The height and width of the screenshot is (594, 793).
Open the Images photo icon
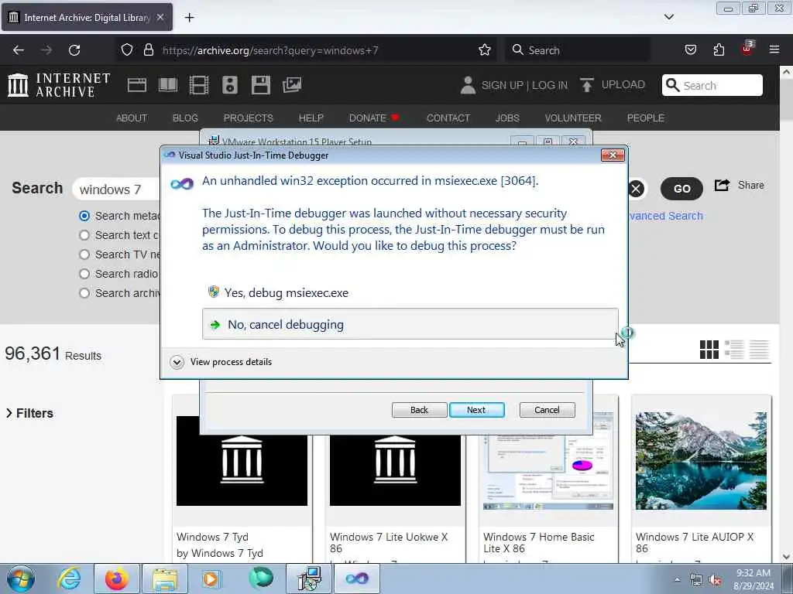point(292,85)
